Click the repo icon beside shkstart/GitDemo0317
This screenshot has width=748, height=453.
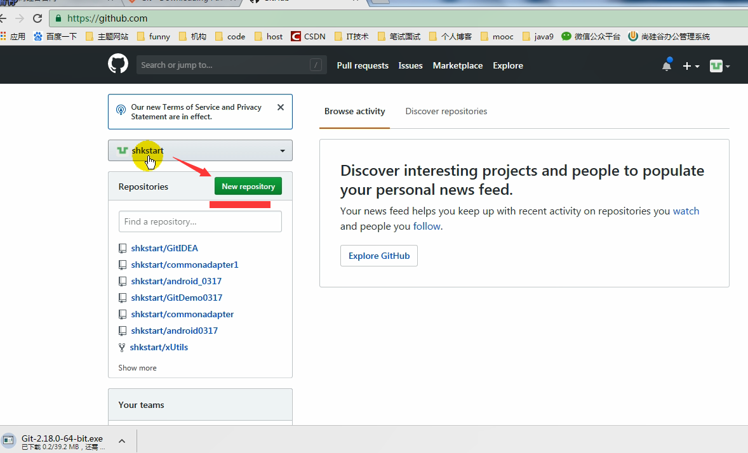(123, 298)
